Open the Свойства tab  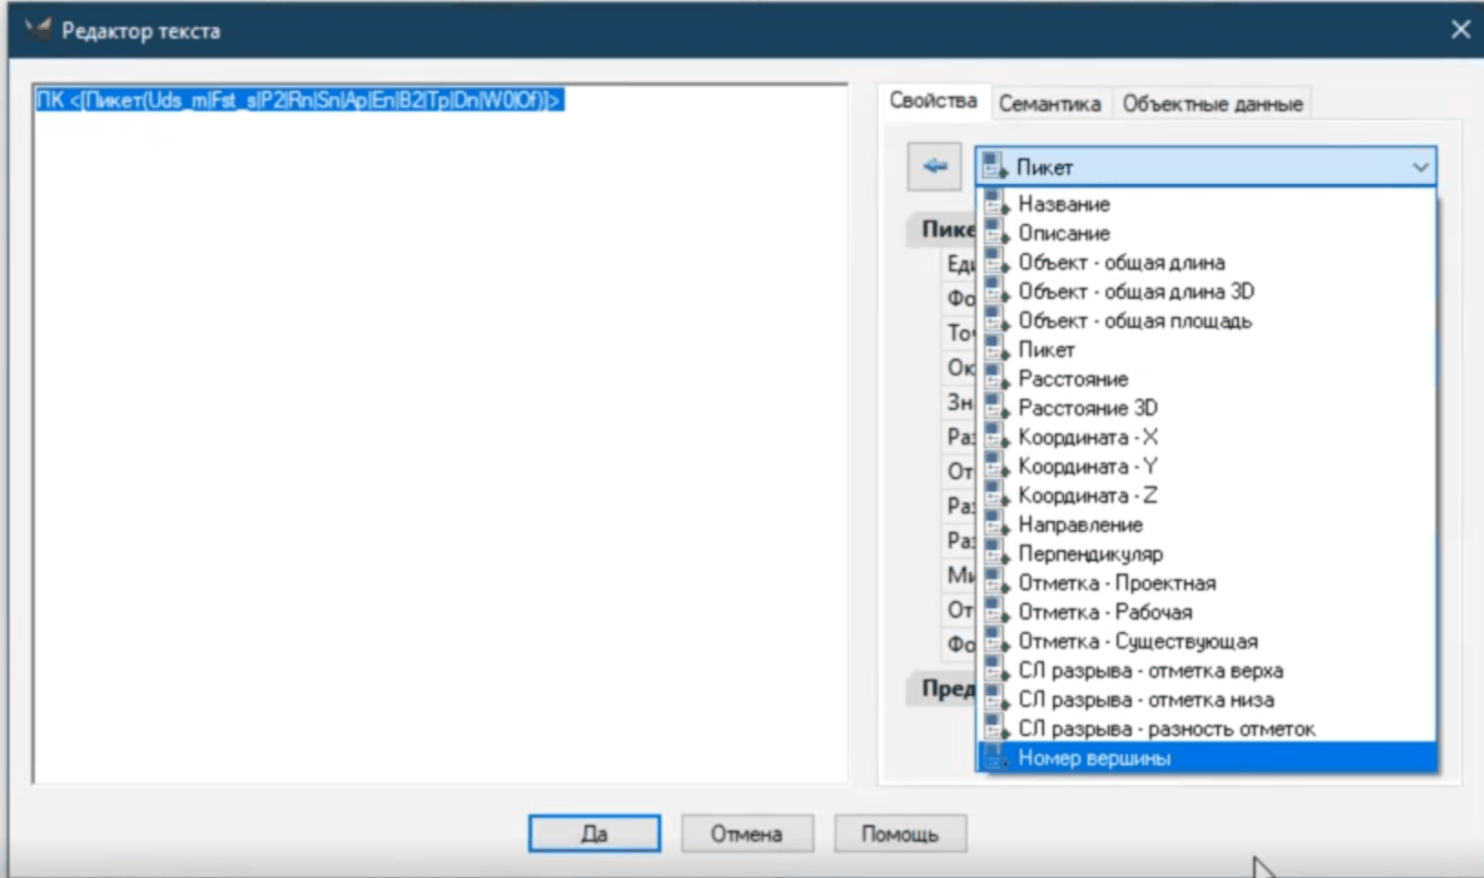click(933, 101)
